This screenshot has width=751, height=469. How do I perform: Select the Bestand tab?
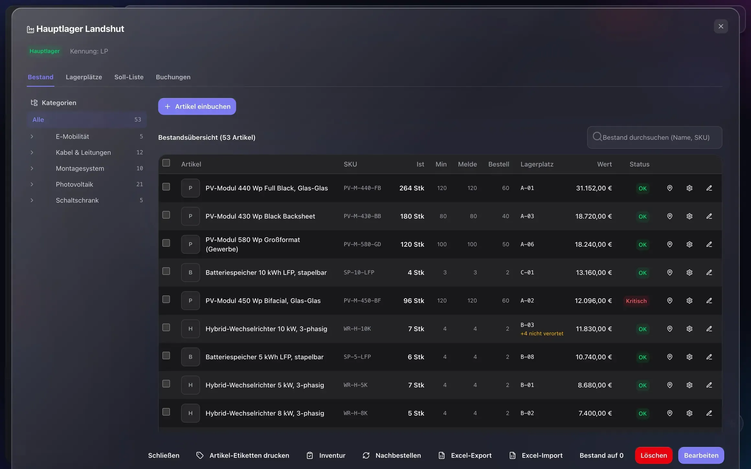pos(40,77)
